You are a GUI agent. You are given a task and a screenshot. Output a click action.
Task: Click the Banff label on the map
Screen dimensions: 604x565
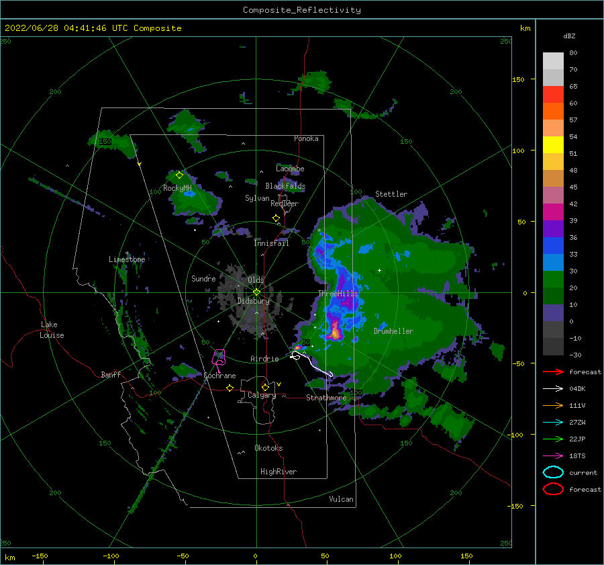click(x=111, y=374)
